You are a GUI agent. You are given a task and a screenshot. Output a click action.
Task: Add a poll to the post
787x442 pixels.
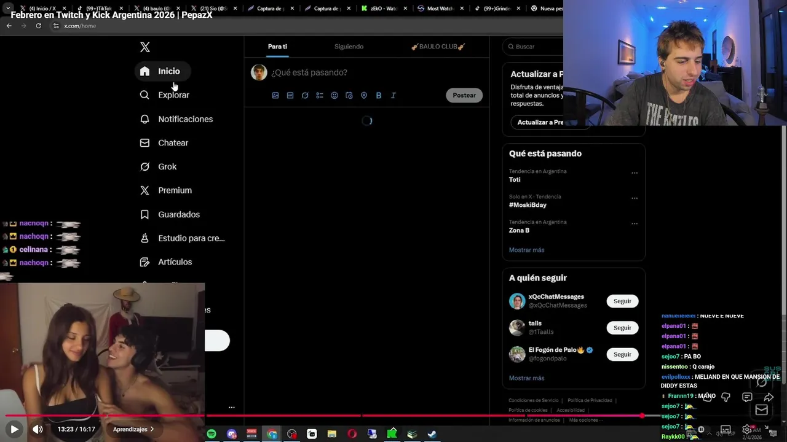pyautogui.click(x=320, y=95)
